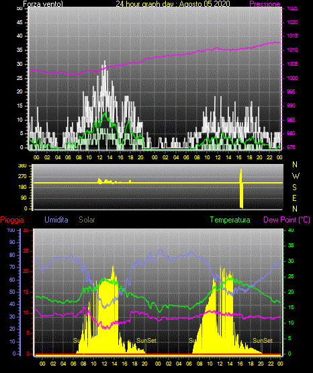Select the 1005 pressure axis value

(293, 64)
